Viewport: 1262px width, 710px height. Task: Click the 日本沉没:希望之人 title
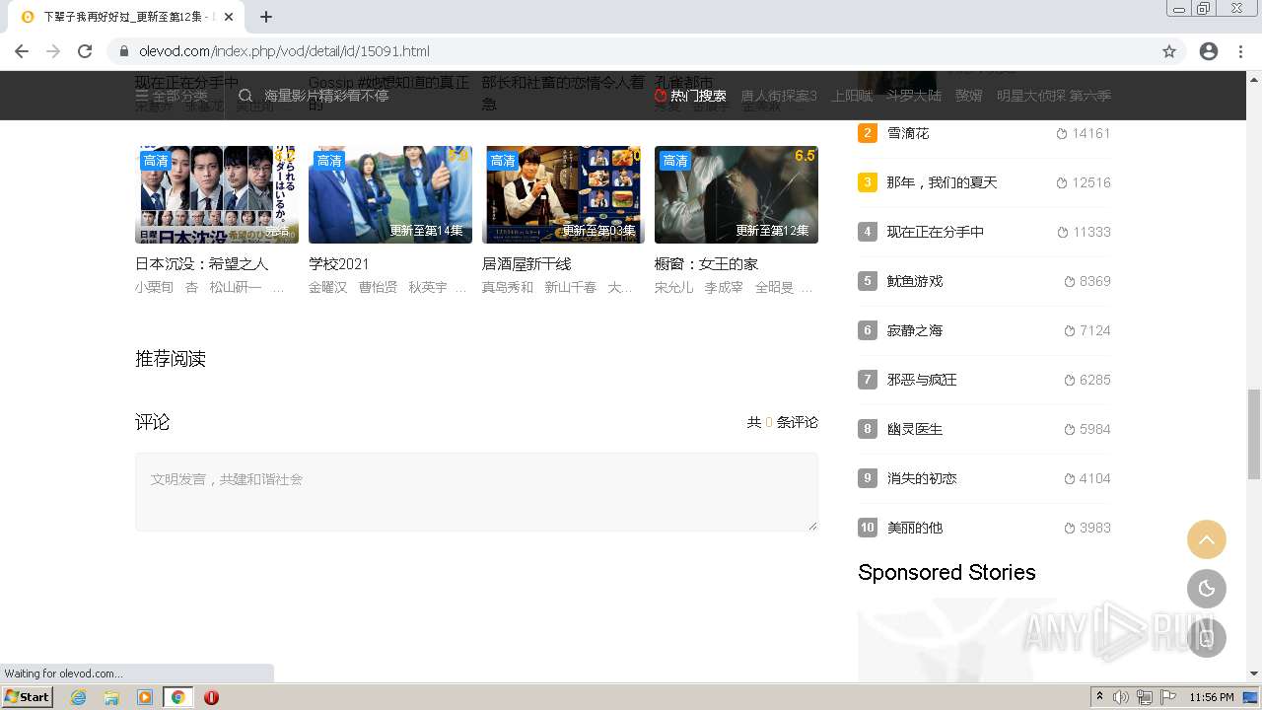click(x=202, y=264)
